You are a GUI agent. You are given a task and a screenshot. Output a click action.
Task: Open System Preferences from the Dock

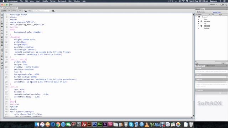79,124
